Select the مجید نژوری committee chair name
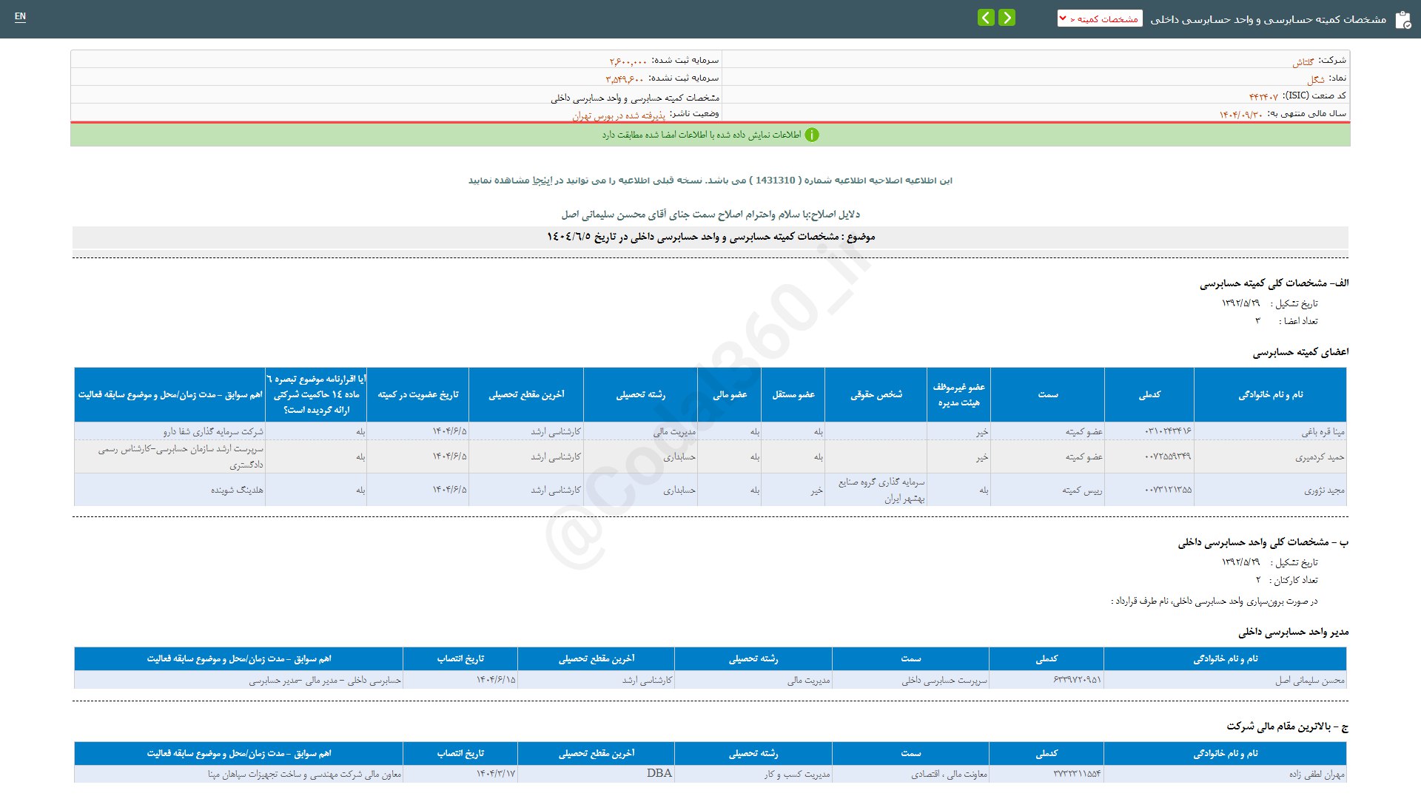 click(x=1324, y=490)
